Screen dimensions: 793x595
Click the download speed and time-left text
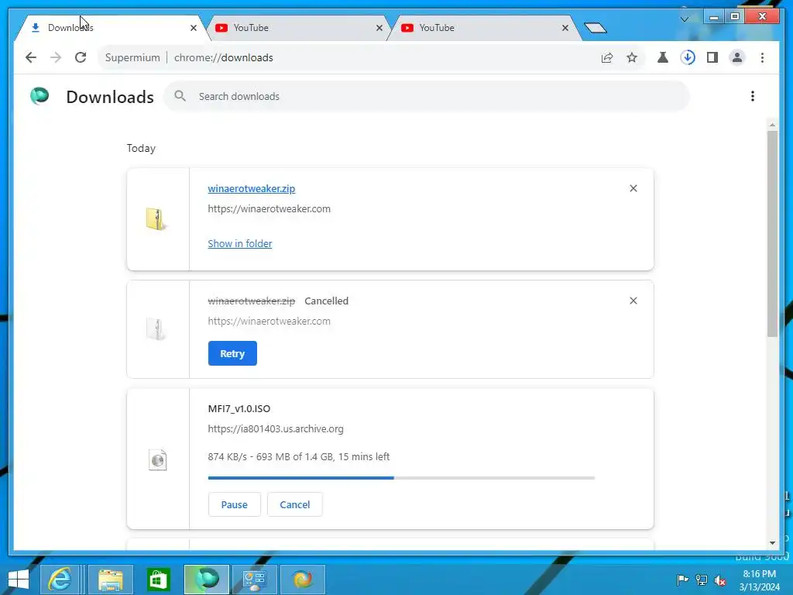point(298,457)
